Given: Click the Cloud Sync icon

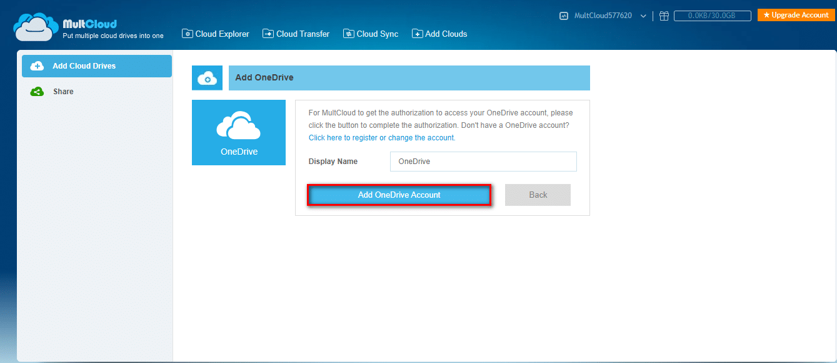Looking at the screenshot, I should pos(348,34).
